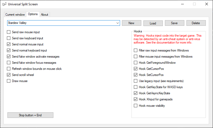Check Hook GetKeyState for WASD keys
The height and width of the screenshot is (128, 213).
pyautogui.click(x=135, y=87)
